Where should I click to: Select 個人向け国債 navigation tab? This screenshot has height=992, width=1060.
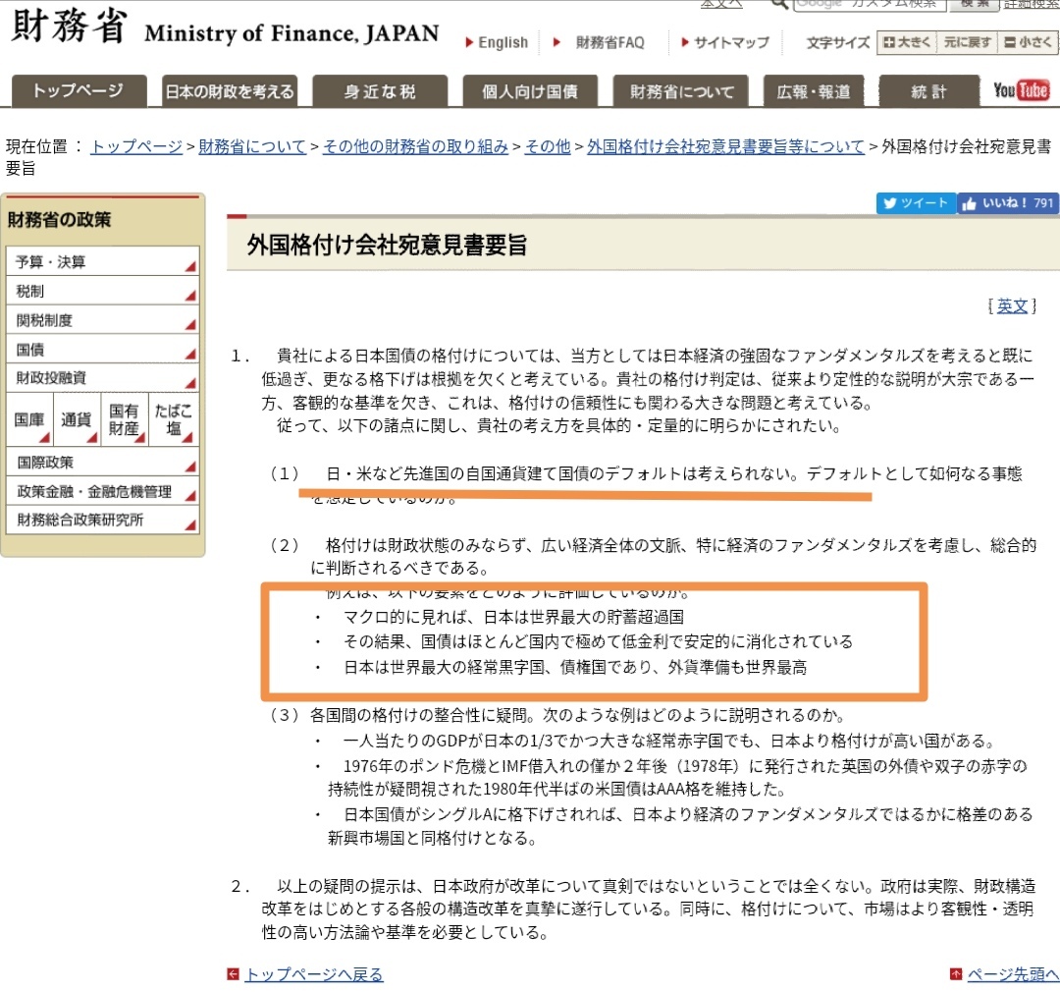pyautogui.click(x=530, y=91)
